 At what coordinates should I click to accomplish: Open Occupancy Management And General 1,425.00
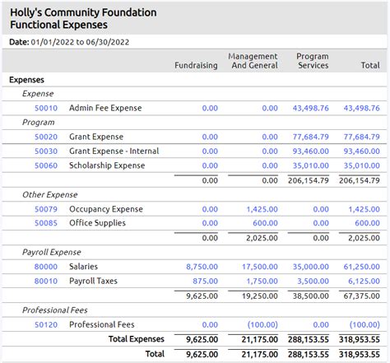262,209
